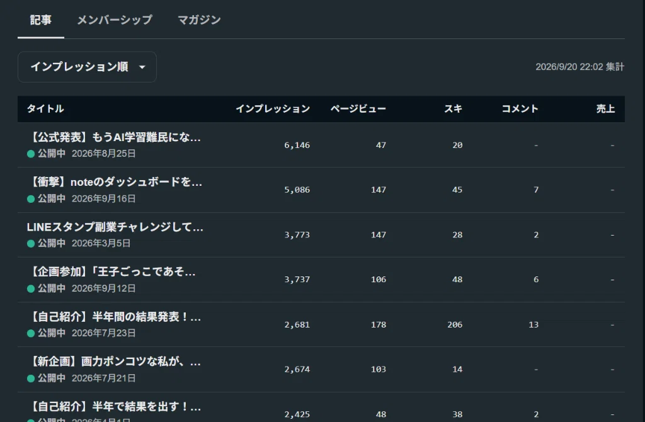Click the 5,086 impressions value
This screenshot has width=645, height=422.
tap(297, 190)
